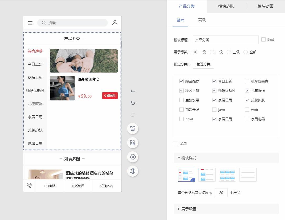The image size is (285, 220).
Task: Open the 高级 sub-tab
Action: pos(202,20)
